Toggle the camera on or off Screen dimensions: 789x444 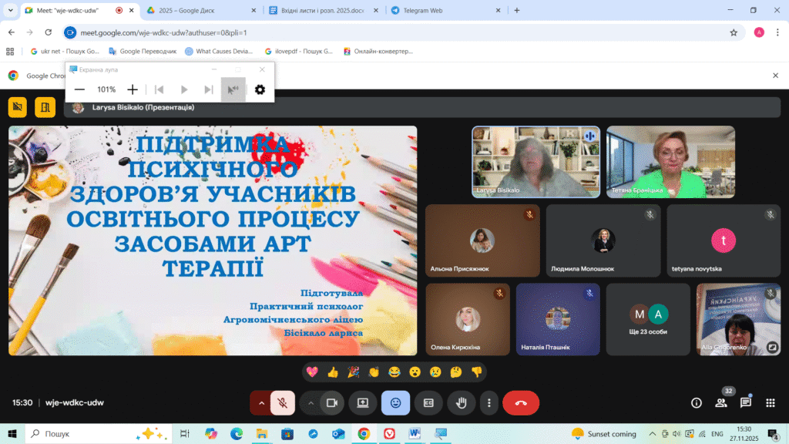tap(333, 402)
